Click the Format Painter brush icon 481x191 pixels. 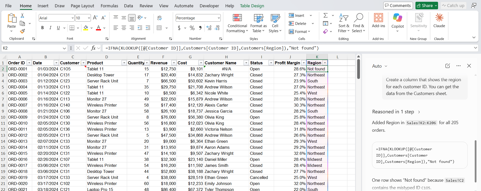pos(22,31)
